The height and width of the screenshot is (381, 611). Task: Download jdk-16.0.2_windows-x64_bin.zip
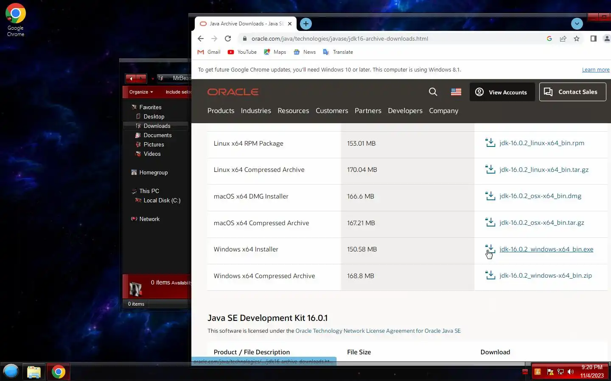(x=546, y=276)
